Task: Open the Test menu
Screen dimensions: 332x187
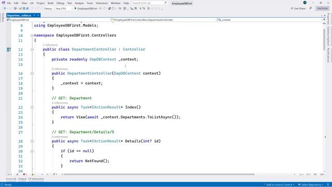Action: click(70, 3)
